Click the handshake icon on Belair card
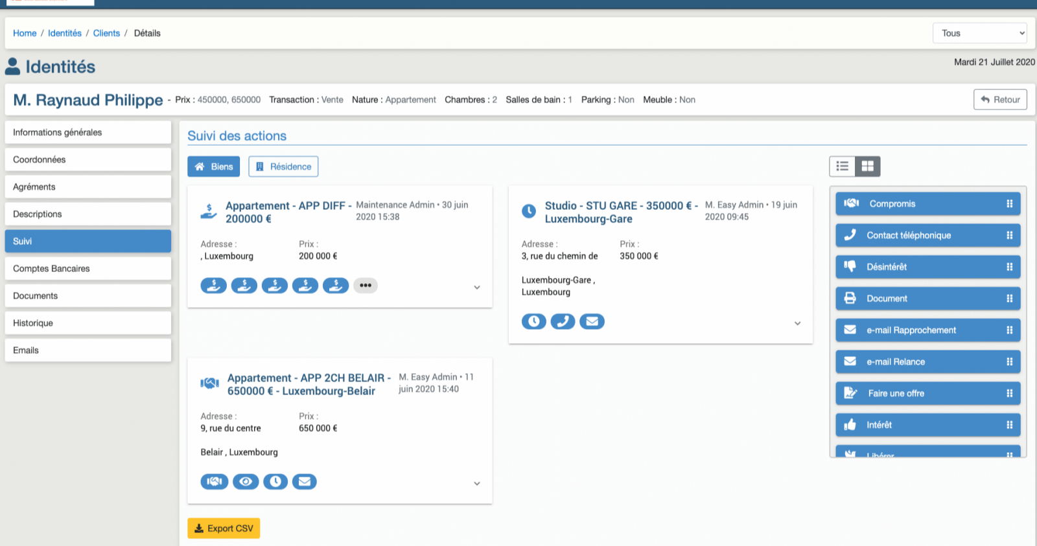 [215, 481]
